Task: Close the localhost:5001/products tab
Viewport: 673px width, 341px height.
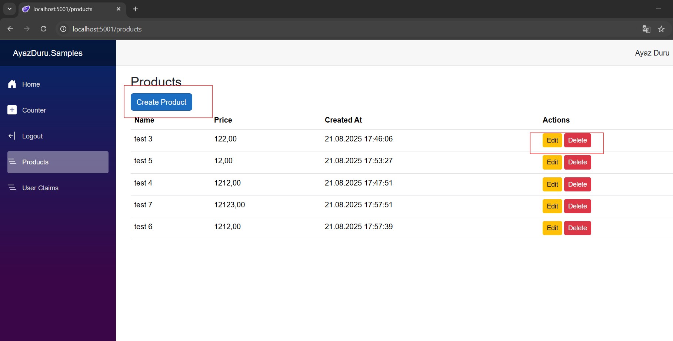Action: point(119,9)
